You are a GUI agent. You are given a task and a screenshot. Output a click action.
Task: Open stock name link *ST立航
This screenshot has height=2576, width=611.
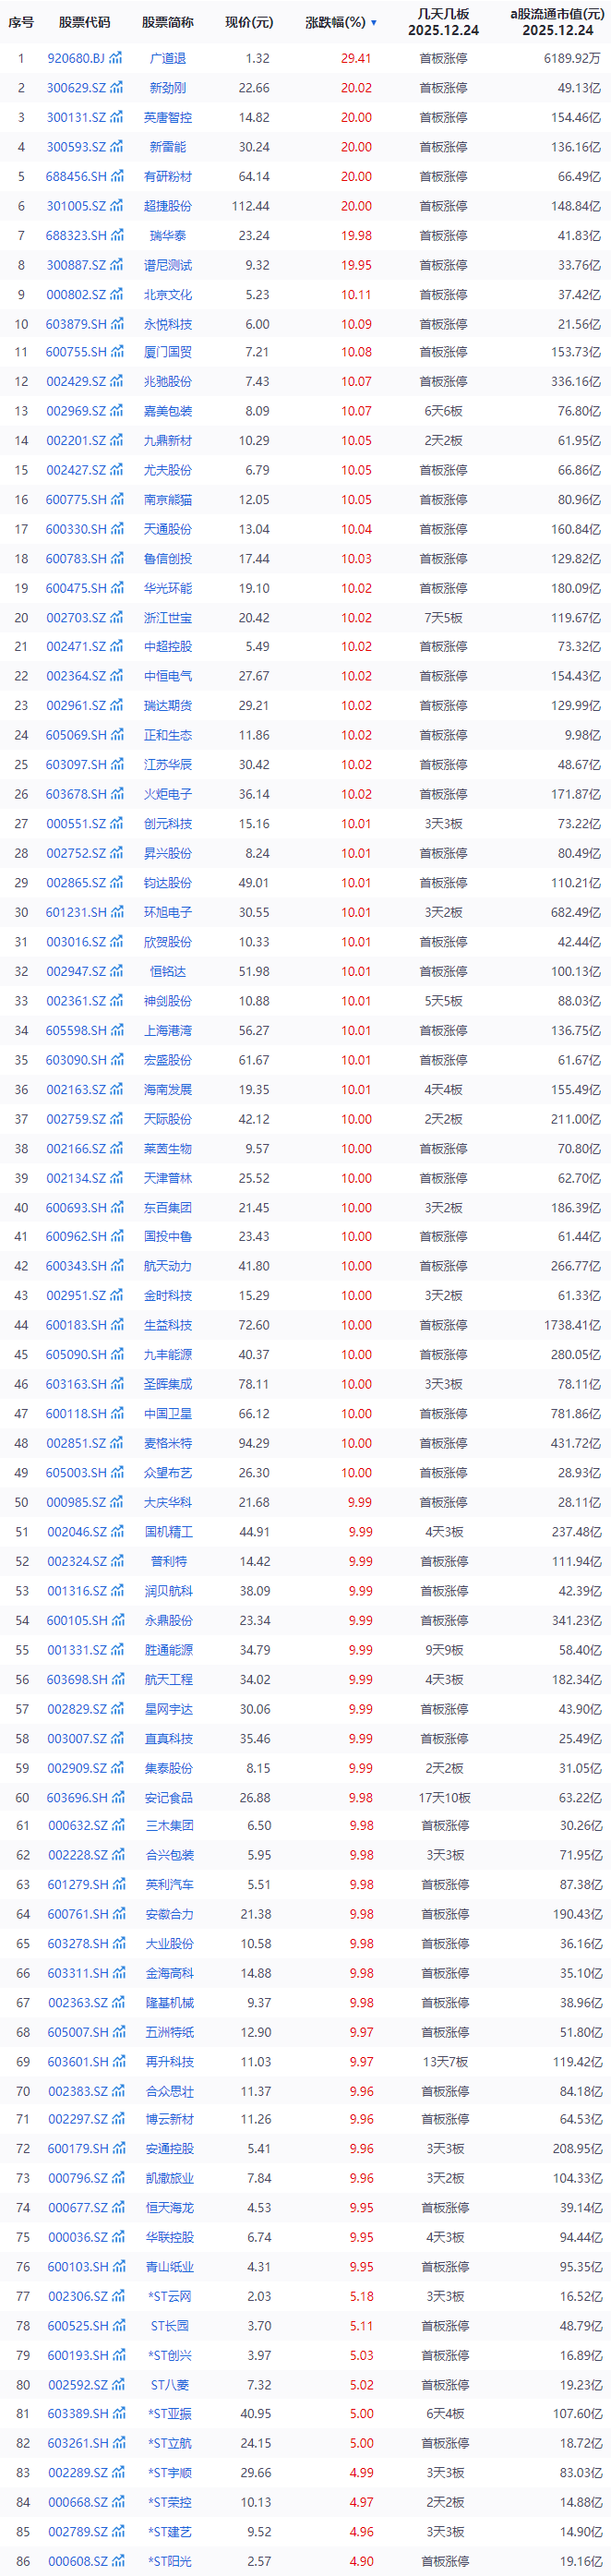point(169,2443)
